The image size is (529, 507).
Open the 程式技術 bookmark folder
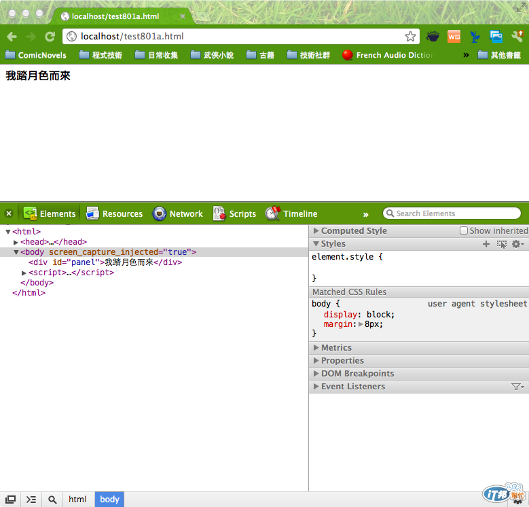[101, 55]
